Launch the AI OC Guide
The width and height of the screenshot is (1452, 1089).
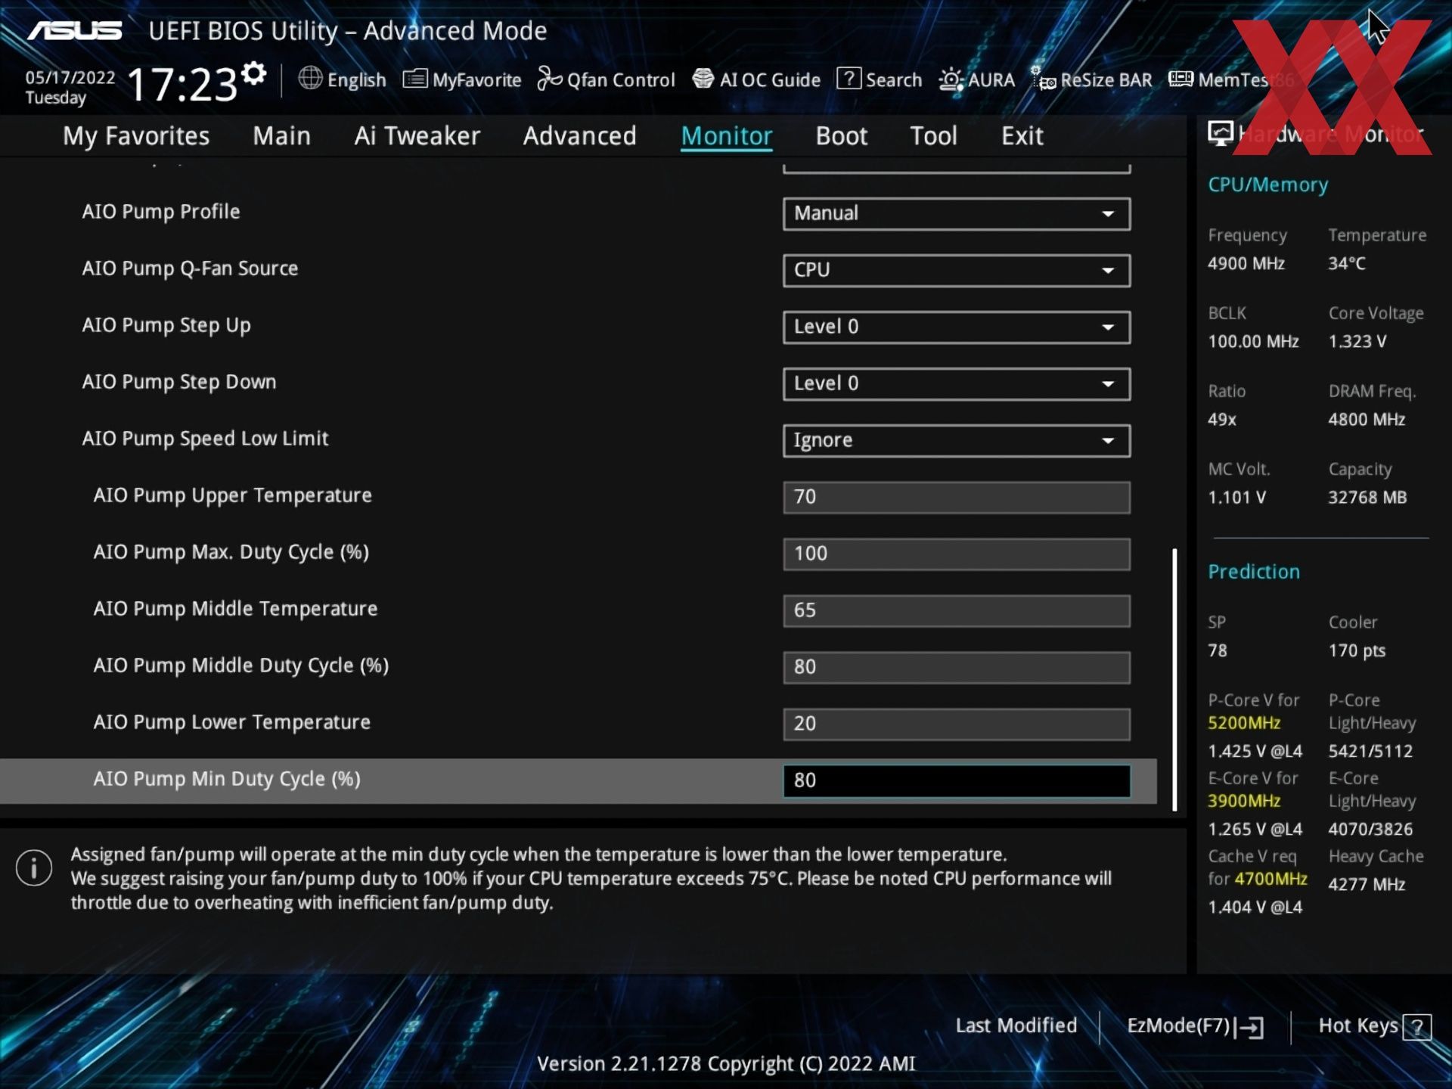click(756, 79)
